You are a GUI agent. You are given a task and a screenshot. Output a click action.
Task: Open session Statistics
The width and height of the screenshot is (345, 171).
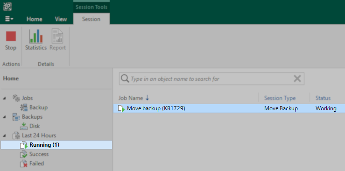tap(36, 40)
